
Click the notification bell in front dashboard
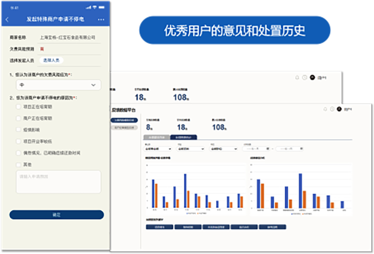point(325,109)
